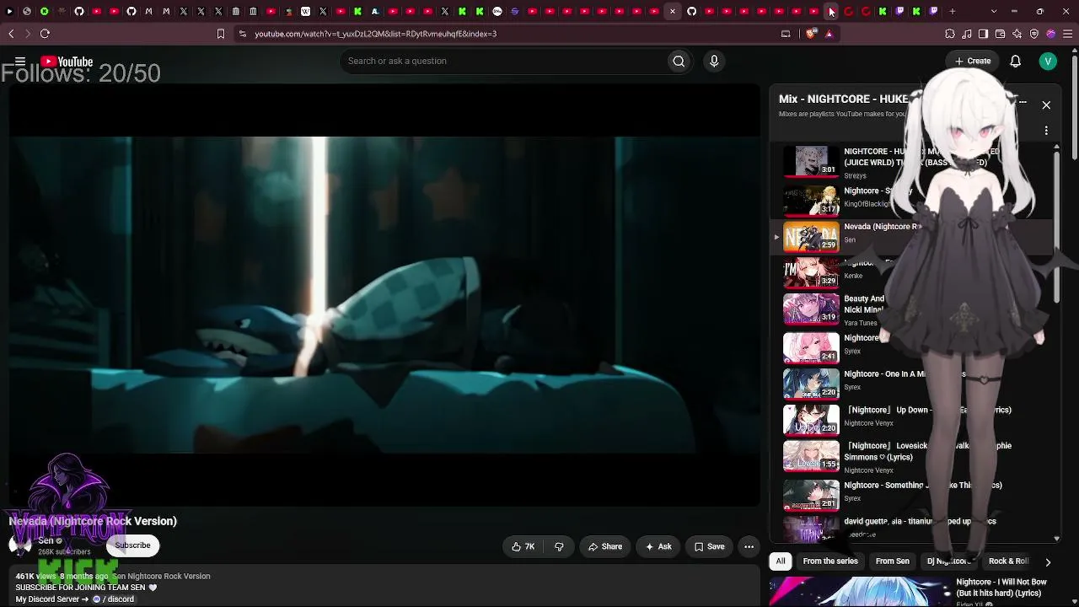Select the From the series chip
The width and height of the screenshot is (1079, 607).
click(830, 561)
